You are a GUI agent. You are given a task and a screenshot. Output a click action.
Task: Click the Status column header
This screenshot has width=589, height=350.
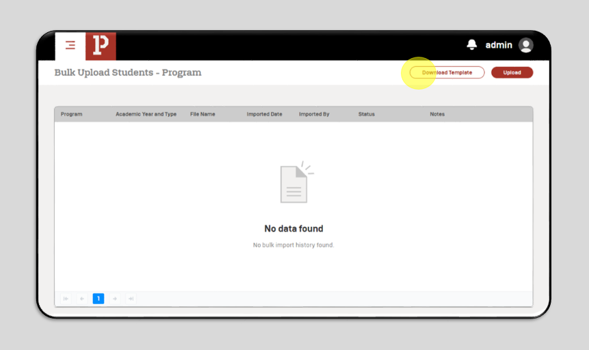point(366,114)
